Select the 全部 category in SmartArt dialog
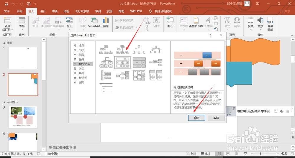The image size is (295, 158). click(83, 45)
